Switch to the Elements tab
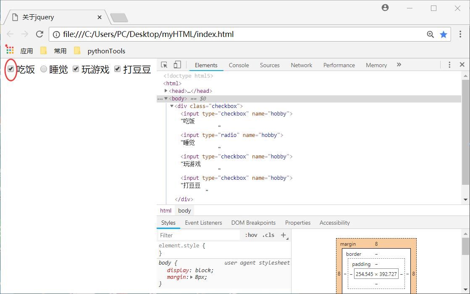470x294 pixels. pyautogui.click(x=206, y=65)
